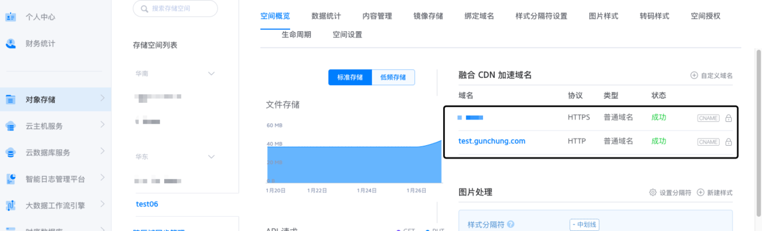
Task: Click the 智能日志管理平台 icon
Action: (10, 179)
